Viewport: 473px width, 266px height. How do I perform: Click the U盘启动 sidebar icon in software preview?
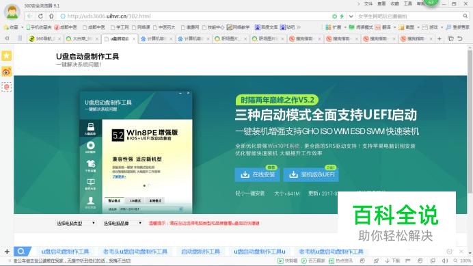point(90,129)
